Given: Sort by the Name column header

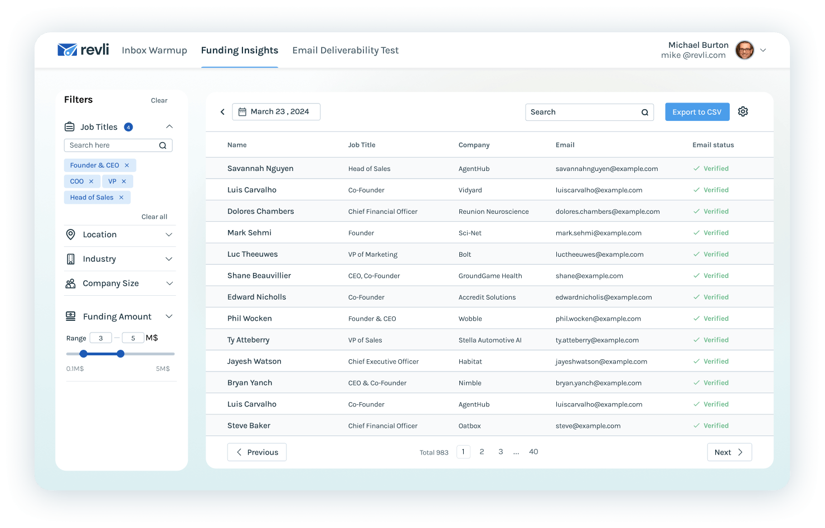Looking at the screenshot, I should pyautogui.click(x=237, y=145).
